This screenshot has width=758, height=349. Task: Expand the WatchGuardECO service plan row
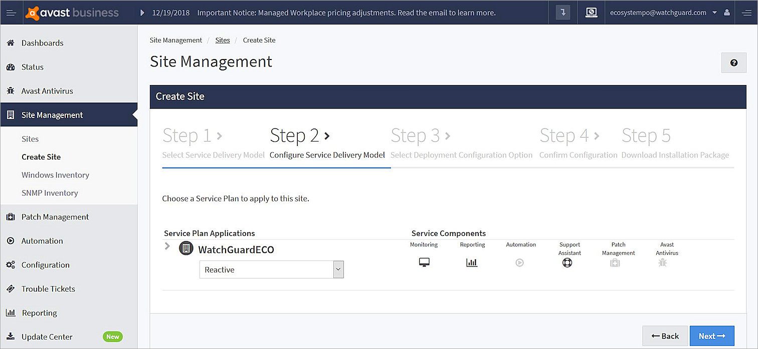(x=167, y=246)
